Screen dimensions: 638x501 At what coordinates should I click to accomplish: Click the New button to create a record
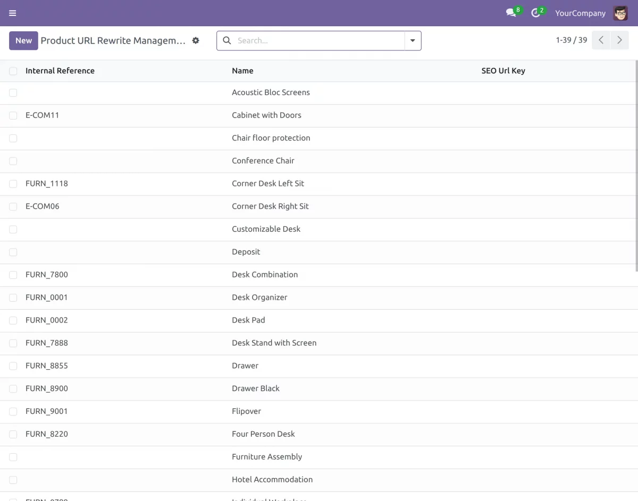click(x=23, y=40)
